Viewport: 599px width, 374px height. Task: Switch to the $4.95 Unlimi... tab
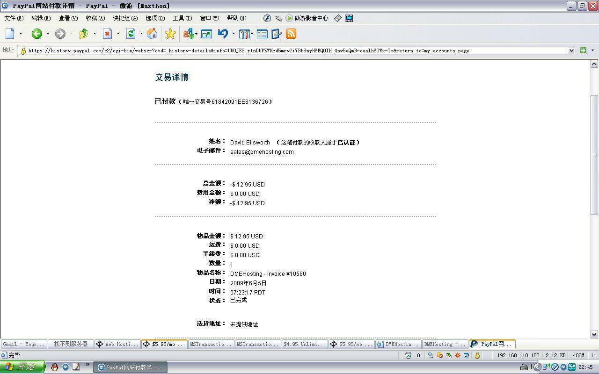[x=305, y=344]
